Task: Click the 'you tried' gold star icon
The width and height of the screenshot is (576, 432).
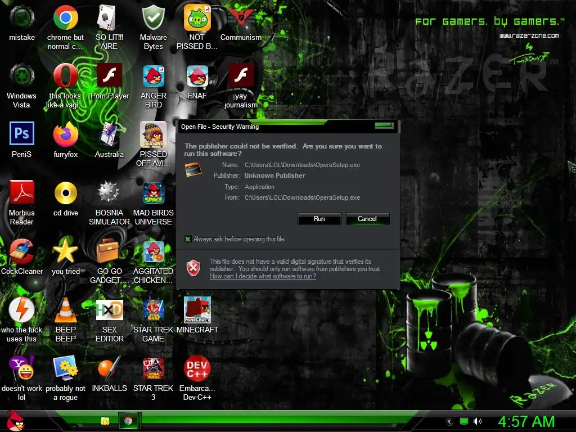Action: 65,251
